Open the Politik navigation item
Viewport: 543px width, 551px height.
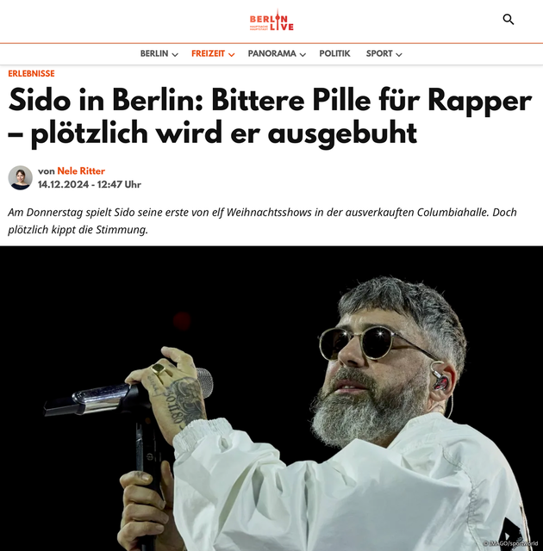tap(334, 53)
